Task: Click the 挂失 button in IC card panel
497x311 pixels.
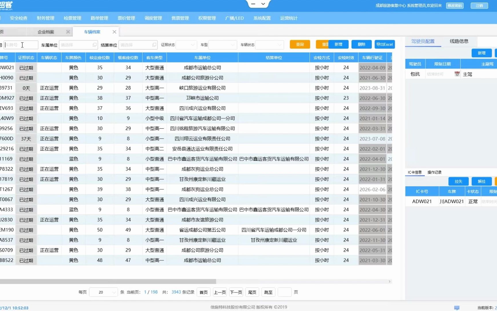Action: pyautogui.click(x=458, y=181)
